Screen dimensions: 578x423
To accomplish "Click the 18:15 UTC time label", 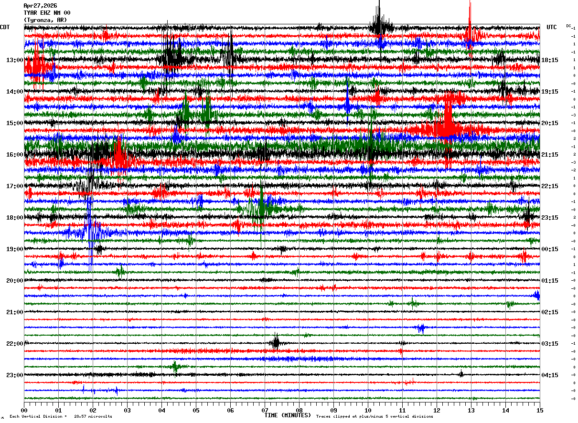I will (550, 60).
